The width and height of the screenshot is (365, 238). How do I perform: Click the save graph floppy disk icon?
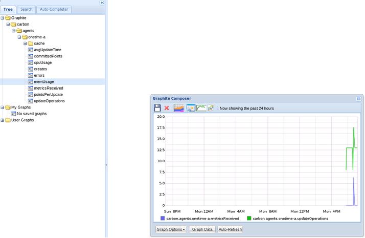click(x=157, y=108)
